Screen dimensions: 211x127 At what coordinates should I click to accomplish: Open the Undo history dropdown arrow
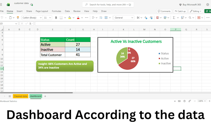[6, 18]
